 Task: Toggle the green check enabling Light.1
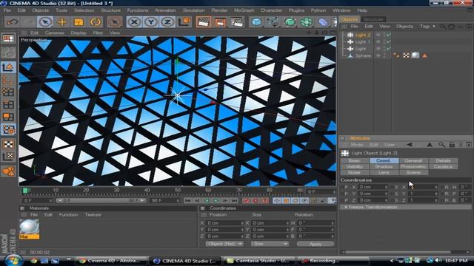pyautogui.click(x=389, y=41)
